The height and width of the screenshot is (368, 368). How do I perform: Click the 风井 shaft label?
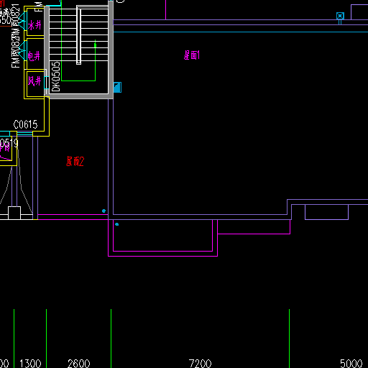(x=34, y=81)
